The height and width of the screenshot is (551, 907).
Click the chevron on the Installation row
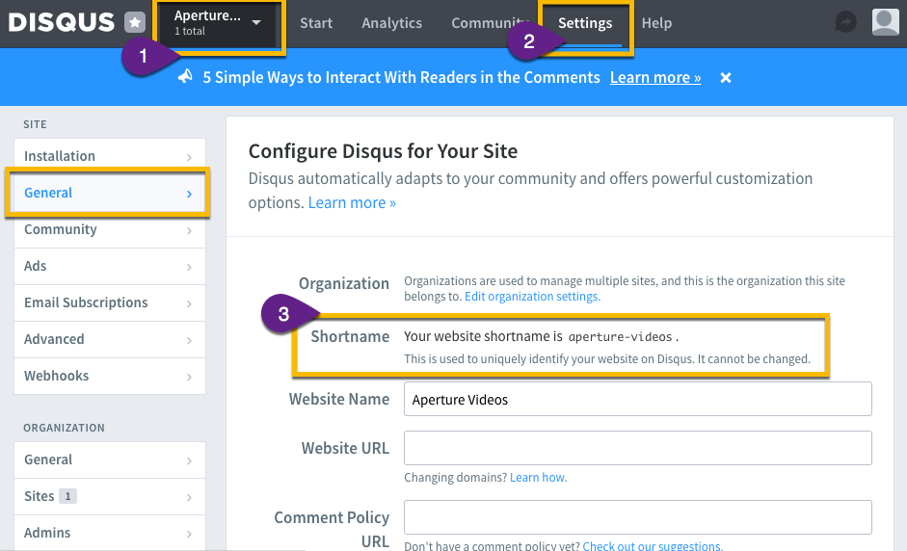point(189,157)
